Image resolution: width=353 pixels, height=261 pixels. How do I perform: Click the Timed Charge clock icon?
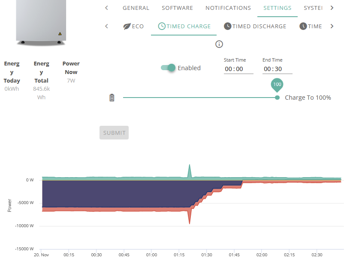pyautogui.click(x=162, y=26)
